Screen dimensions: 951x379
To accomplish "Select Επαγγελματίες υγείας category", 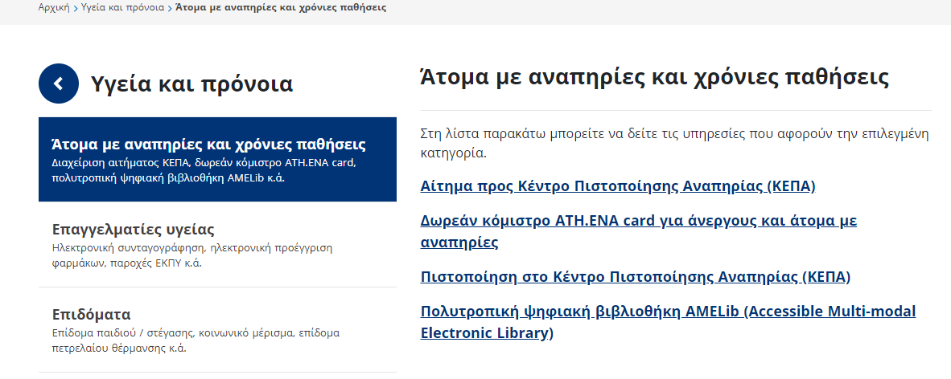I will click(217, 245).
